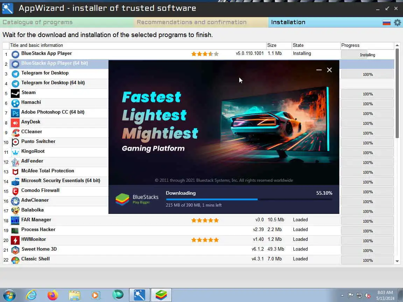Open the media player taskbar icon
The image size is (403, 302).
coord(96,295)
